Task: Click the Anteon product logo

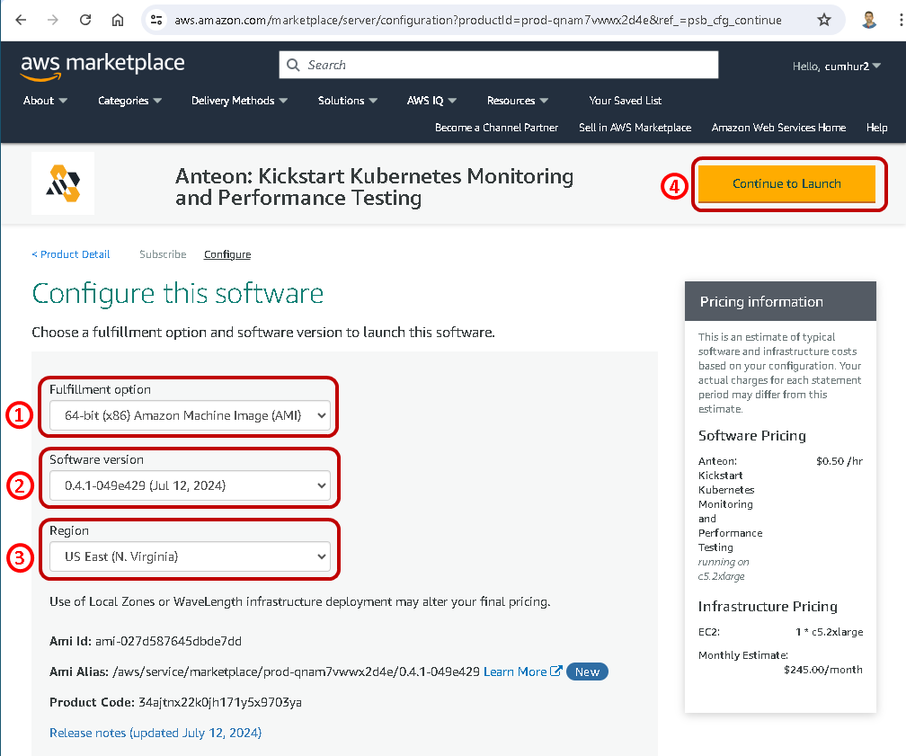Action: (63, 183)
